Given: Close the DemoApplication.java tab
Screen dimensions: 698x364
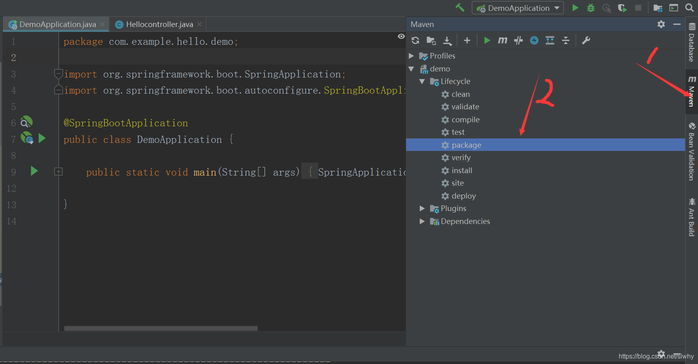Looking at the screenshot, I should 102,24.
